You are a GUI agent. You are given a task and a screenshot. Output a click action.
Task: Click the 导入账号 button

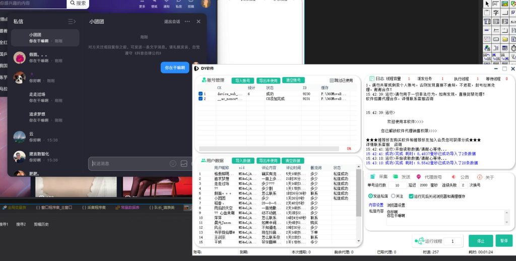pos(242,81)
